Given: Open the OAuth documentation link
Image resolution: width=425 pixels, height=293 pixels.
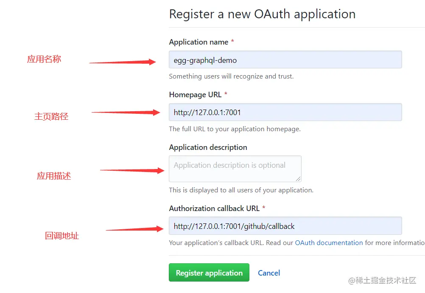Looking at the screenshot, I should (329, 243).
